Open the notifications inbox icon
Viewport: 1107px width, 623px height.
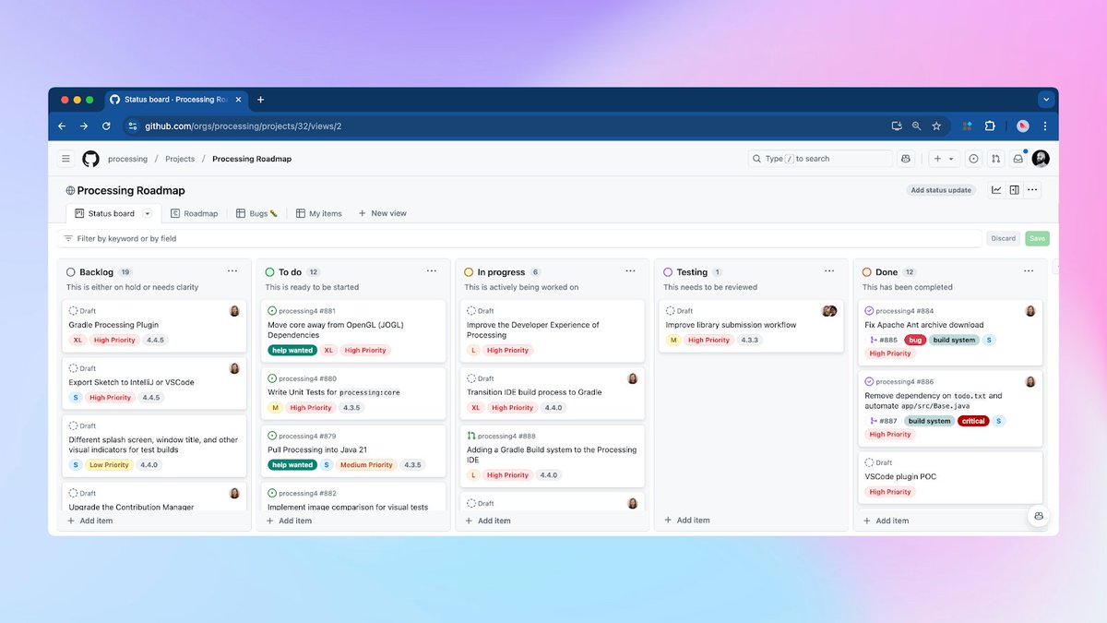click(1018, 159)
